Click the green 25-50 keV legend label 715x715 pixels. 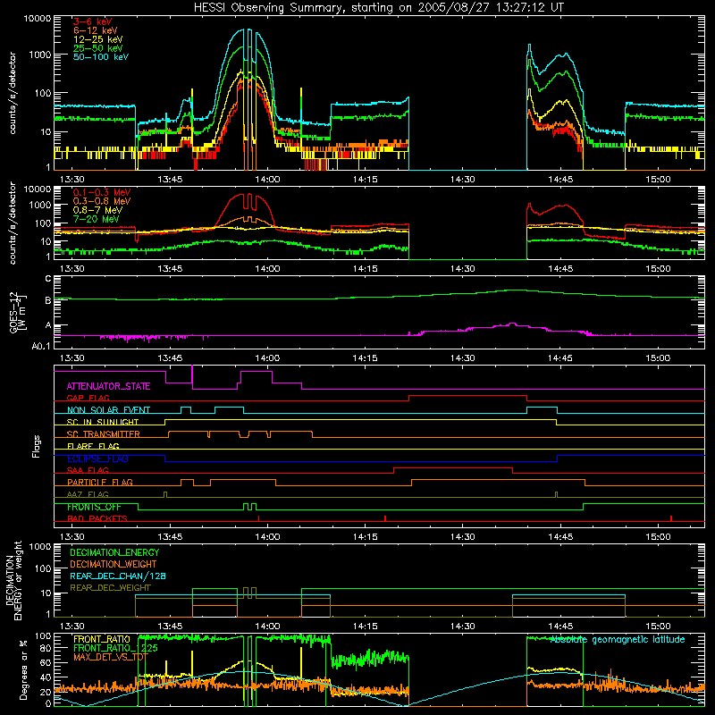(x=97, y=48)
